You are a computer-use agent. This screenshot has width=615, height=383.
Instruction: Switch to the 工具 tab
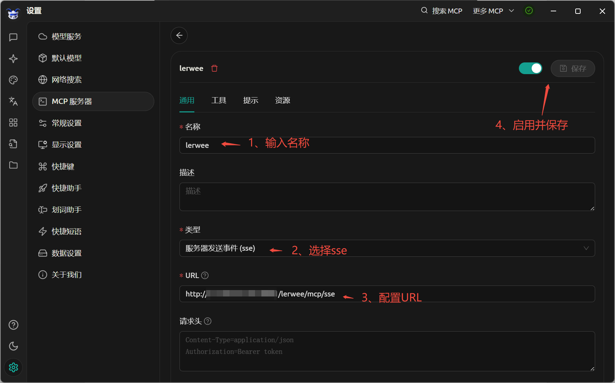(x=219, y=100)
